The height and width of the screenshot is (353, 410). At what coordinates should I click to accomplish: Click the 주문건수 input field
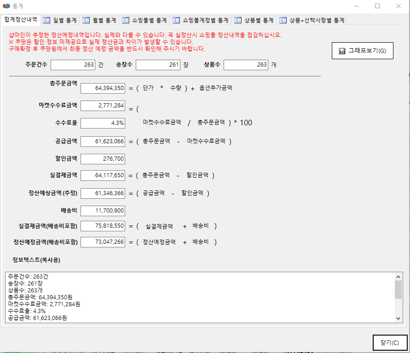[73, 65]
